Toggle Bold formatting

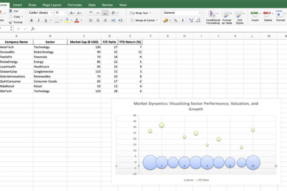pos(31,20)
